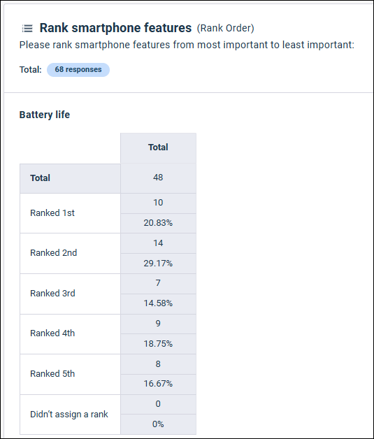Select the 29.17% percentage cell

pos(158,264)
